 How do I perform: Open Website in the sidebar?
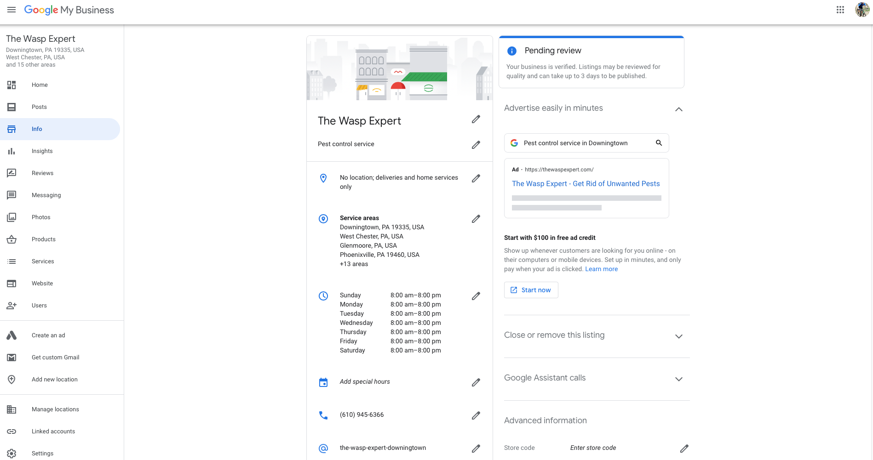pos(60,284)
